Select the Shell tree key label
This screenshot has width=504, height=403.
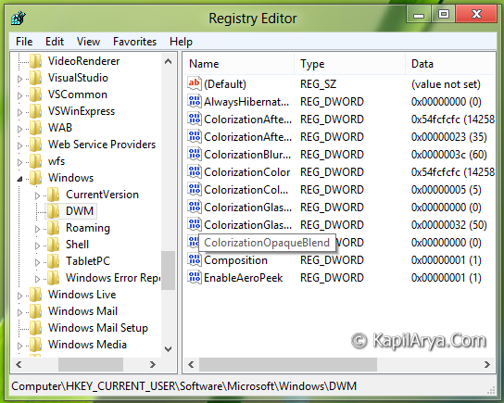[77, 245]
